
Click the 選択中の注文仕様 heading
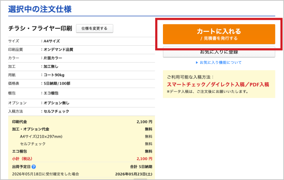[40, 9]
